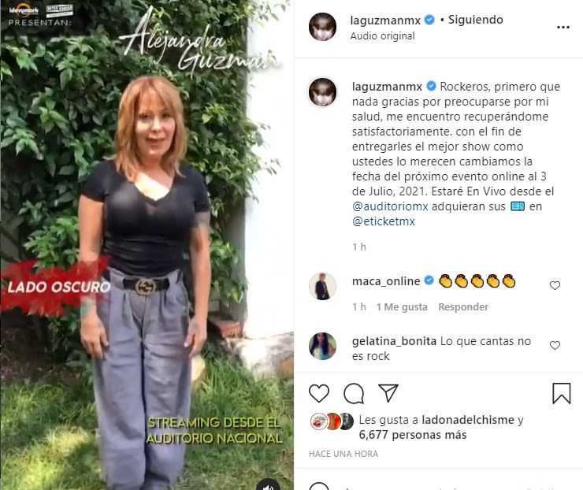Like gelatina_bonita's comment heart
Viewport: 583px width, 490px height.
click(x=555, y=345)
